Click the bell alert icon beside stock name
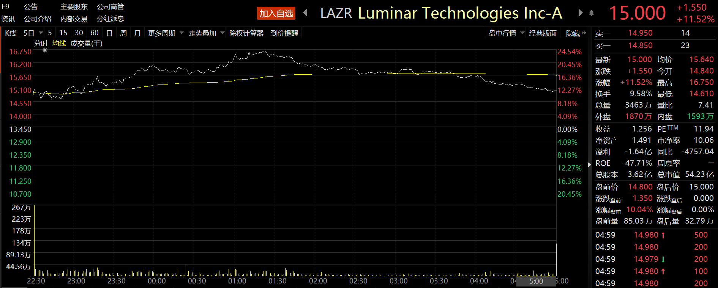Screen dimensions: 718x288 click(591, 13)
